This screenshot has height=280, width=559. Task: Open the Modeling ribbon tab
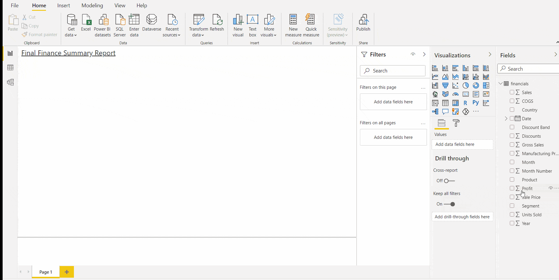point(92,6)
